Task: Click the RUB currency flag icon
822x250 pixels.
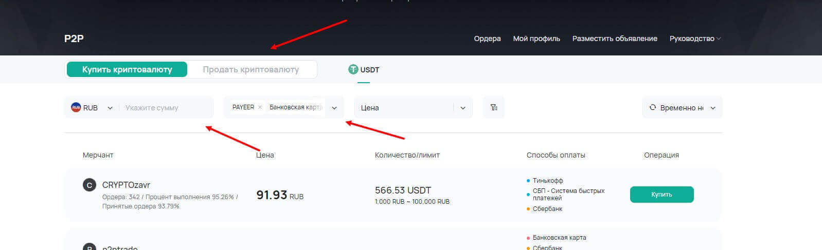Action: click(x=76, y=107)
